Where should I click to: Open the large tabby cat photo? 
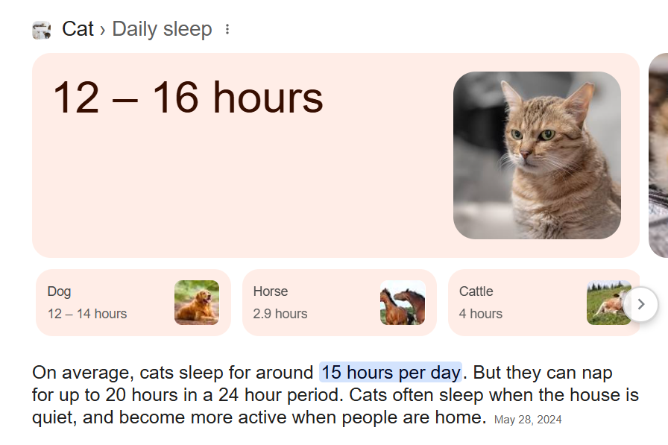537,156
